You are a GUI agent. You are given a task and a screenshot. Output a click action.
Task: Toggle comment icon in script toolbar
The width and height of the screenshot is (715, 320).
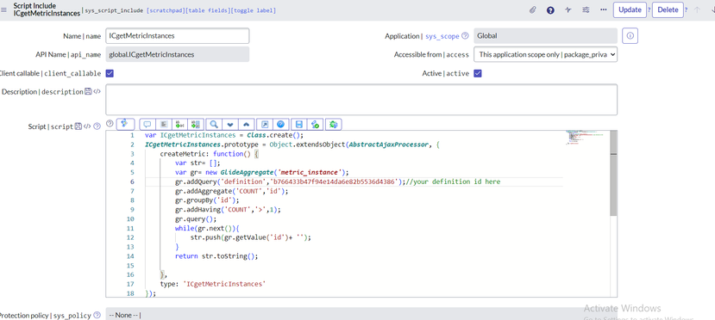coord(147,124)
